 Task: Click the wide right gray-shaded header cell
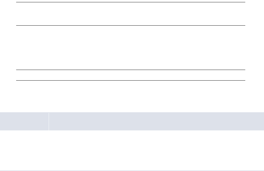pyautogui.click(x=156, y=121)
